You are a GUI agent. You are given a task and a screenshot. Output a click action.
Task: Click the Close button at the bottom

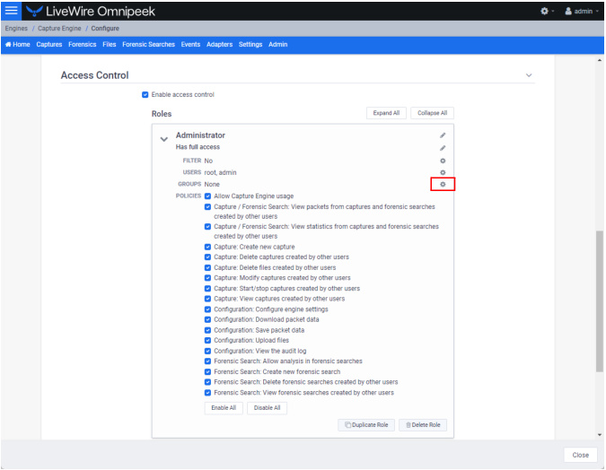click(581, 455)
